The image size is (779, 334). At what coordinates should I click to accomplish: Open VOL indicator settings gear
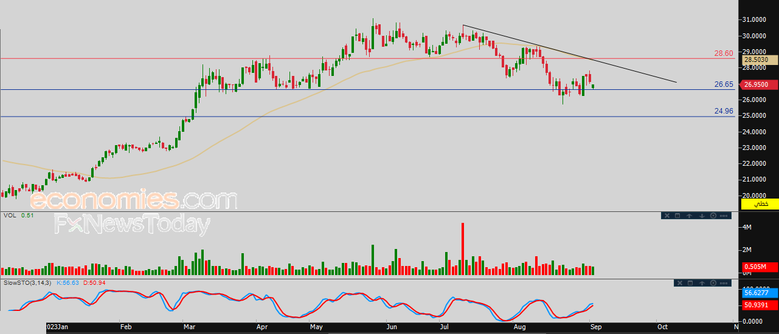point(713,216)
